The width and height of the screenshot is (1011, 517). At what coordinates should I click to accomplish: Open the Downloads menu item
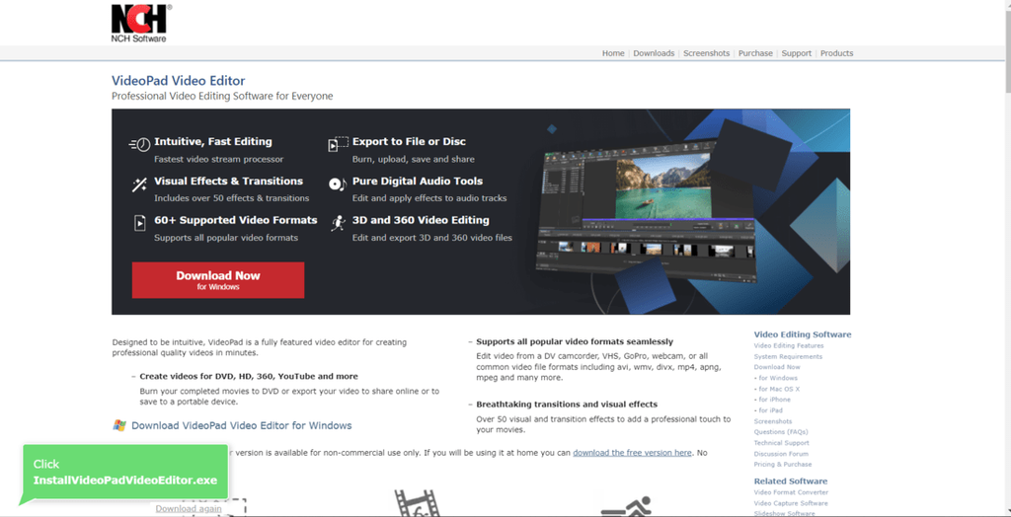click(x=654, y=53)
